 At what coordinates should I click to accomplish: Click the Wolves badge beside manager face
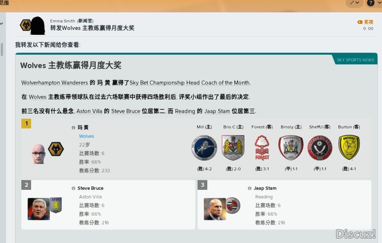[x=56, y=149]
